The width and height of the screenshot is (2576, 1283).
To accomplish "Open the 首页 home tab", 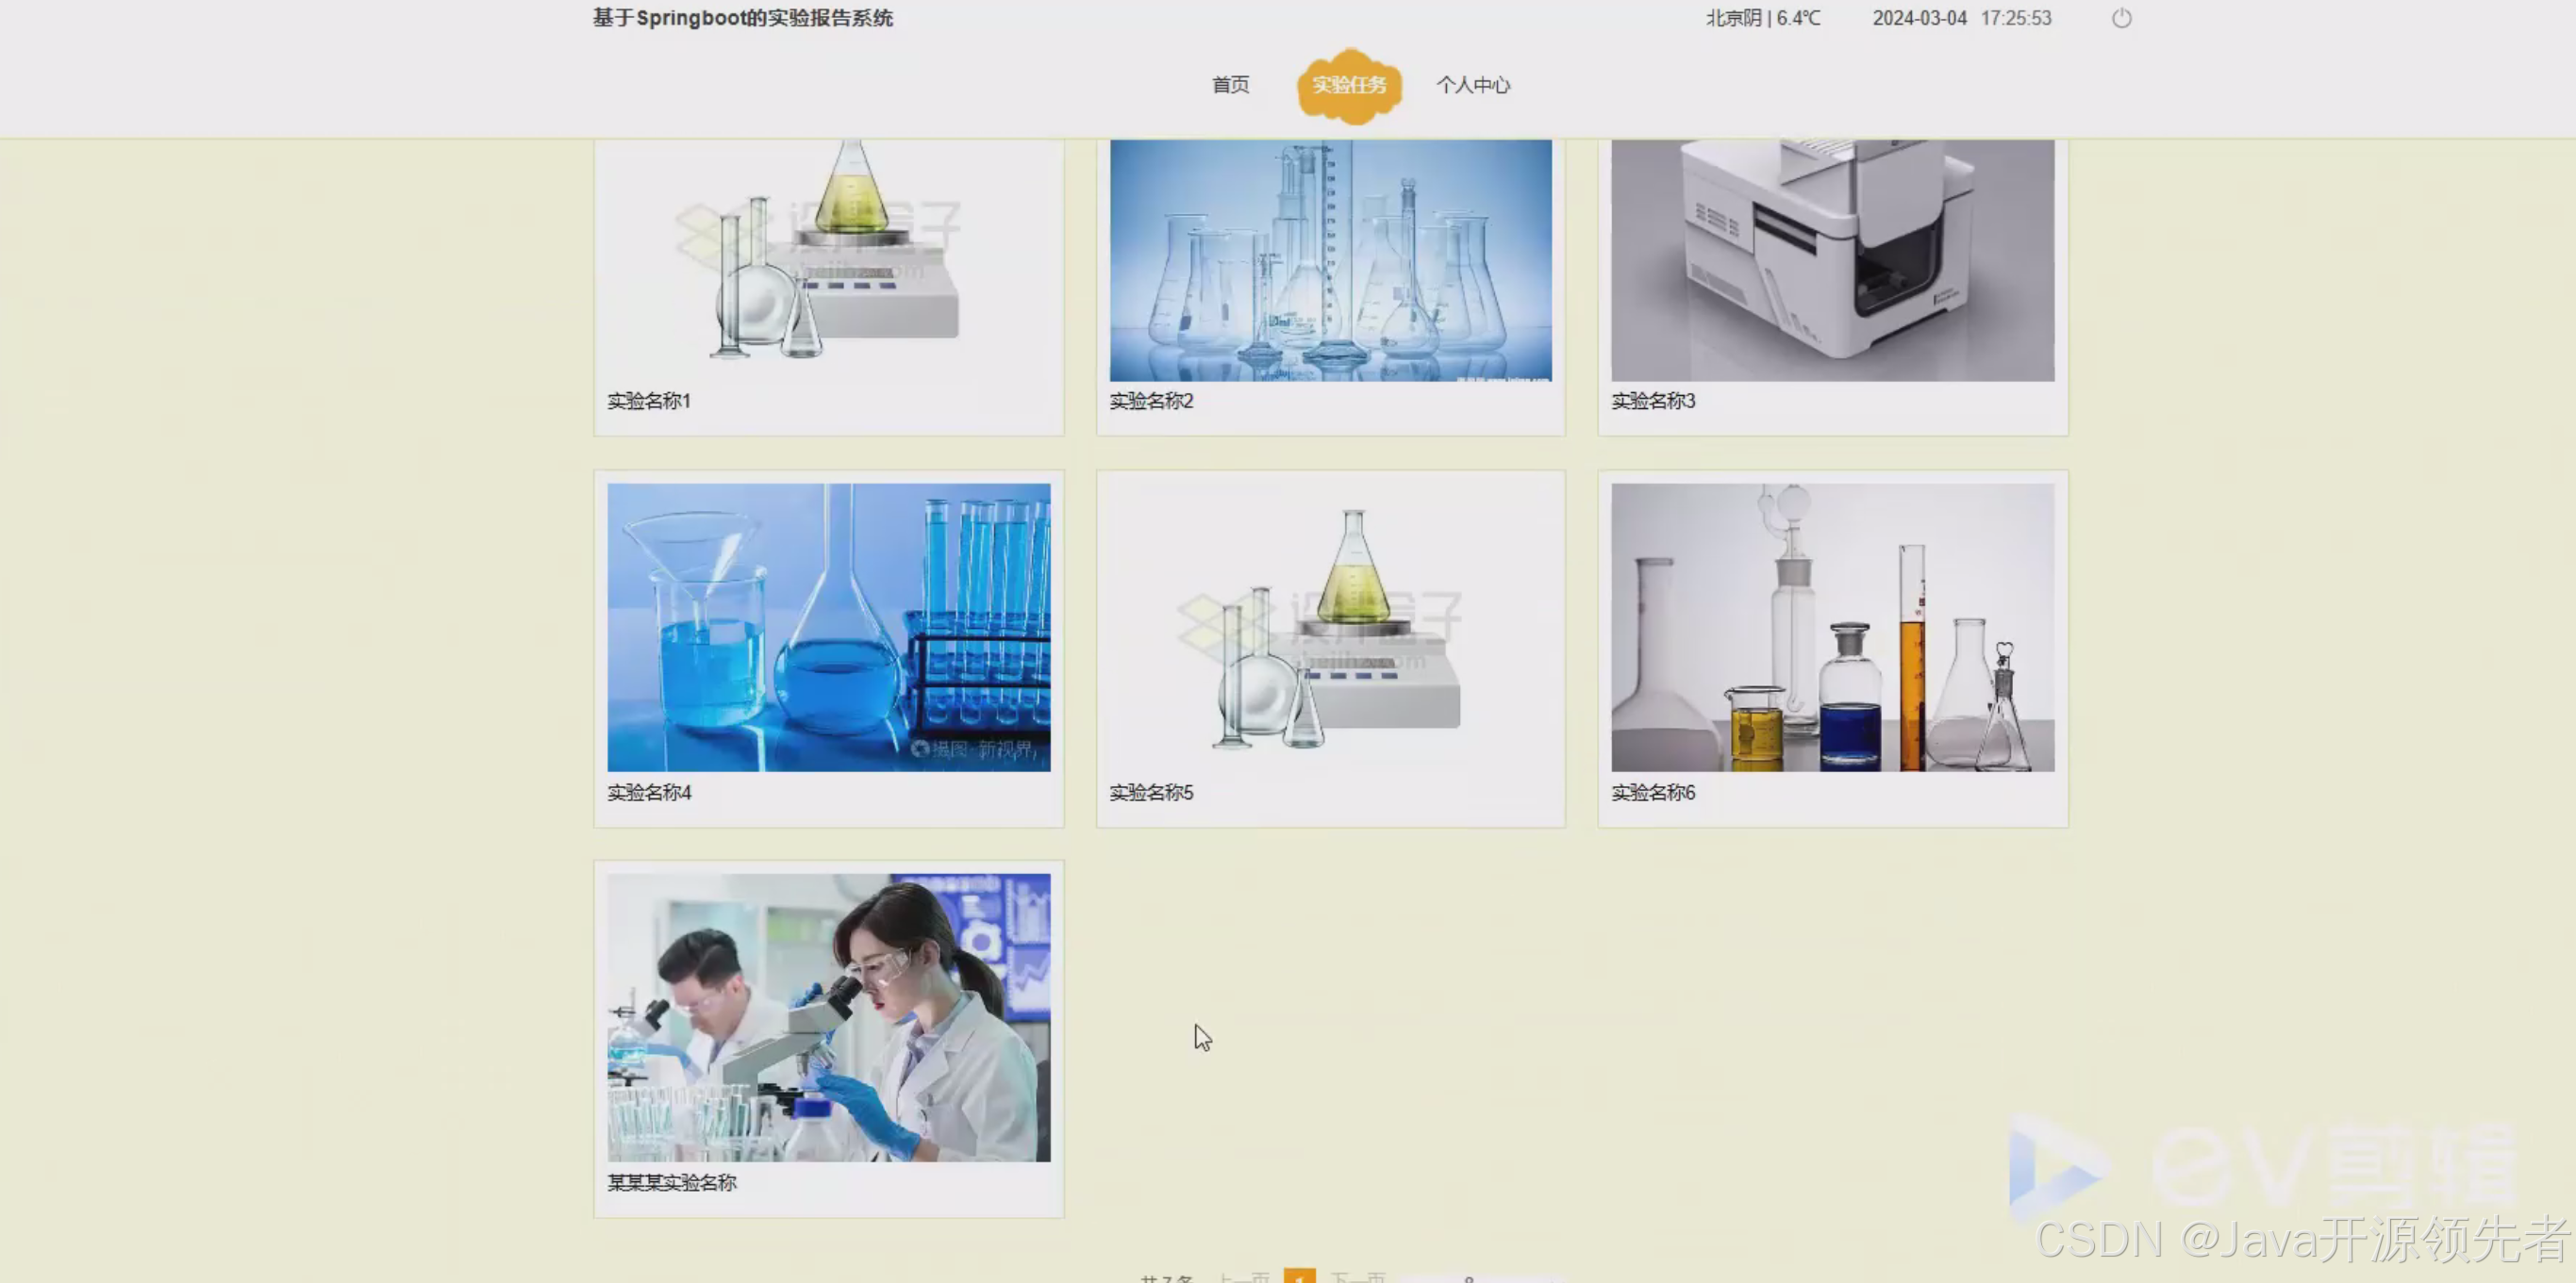I will (1230, 85).
